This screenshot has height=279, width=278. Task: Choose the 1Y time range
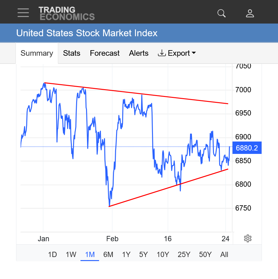pos(126,255)
